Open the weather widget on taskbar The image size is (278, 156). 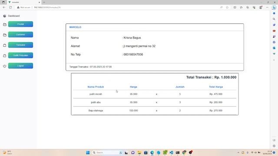pos(7,153)
